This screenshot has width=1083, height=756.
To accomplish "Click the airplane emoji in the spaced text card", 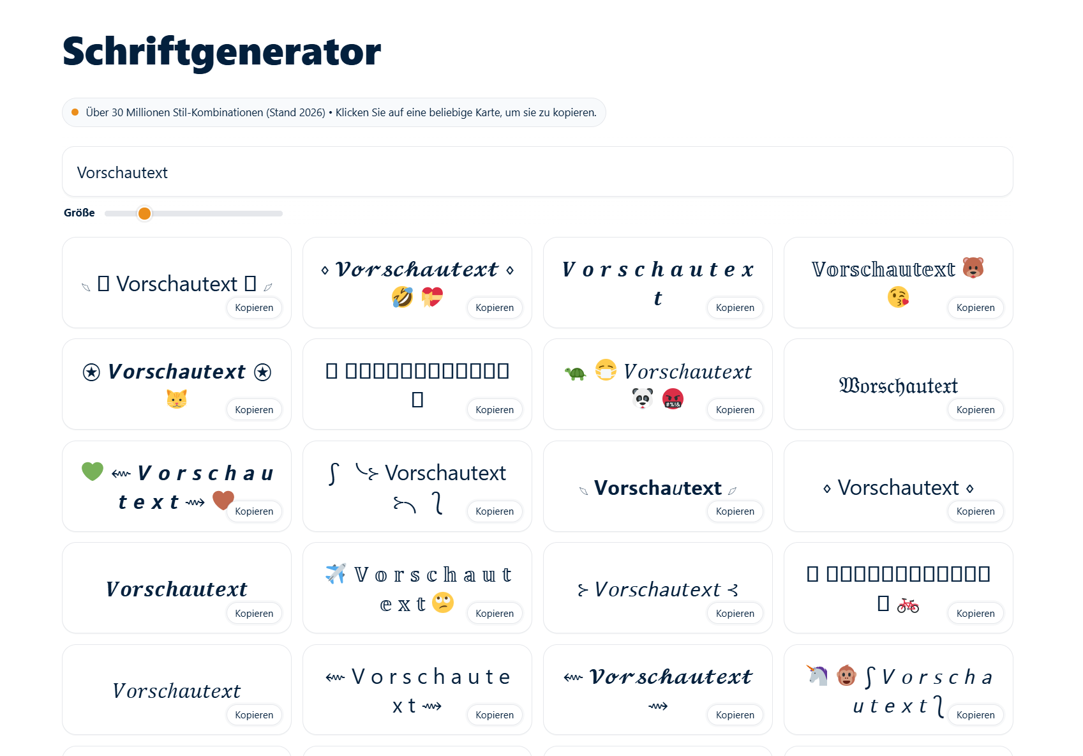I will 336,573.
